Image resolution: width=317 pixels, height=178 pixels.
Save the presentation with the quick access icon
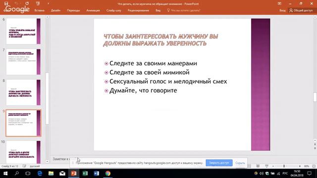[6, 3]
